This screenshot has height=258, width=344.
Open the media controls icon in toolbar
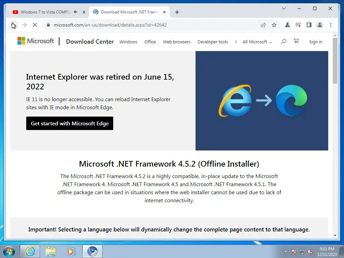pyautogui.click(x=298, y=25)
